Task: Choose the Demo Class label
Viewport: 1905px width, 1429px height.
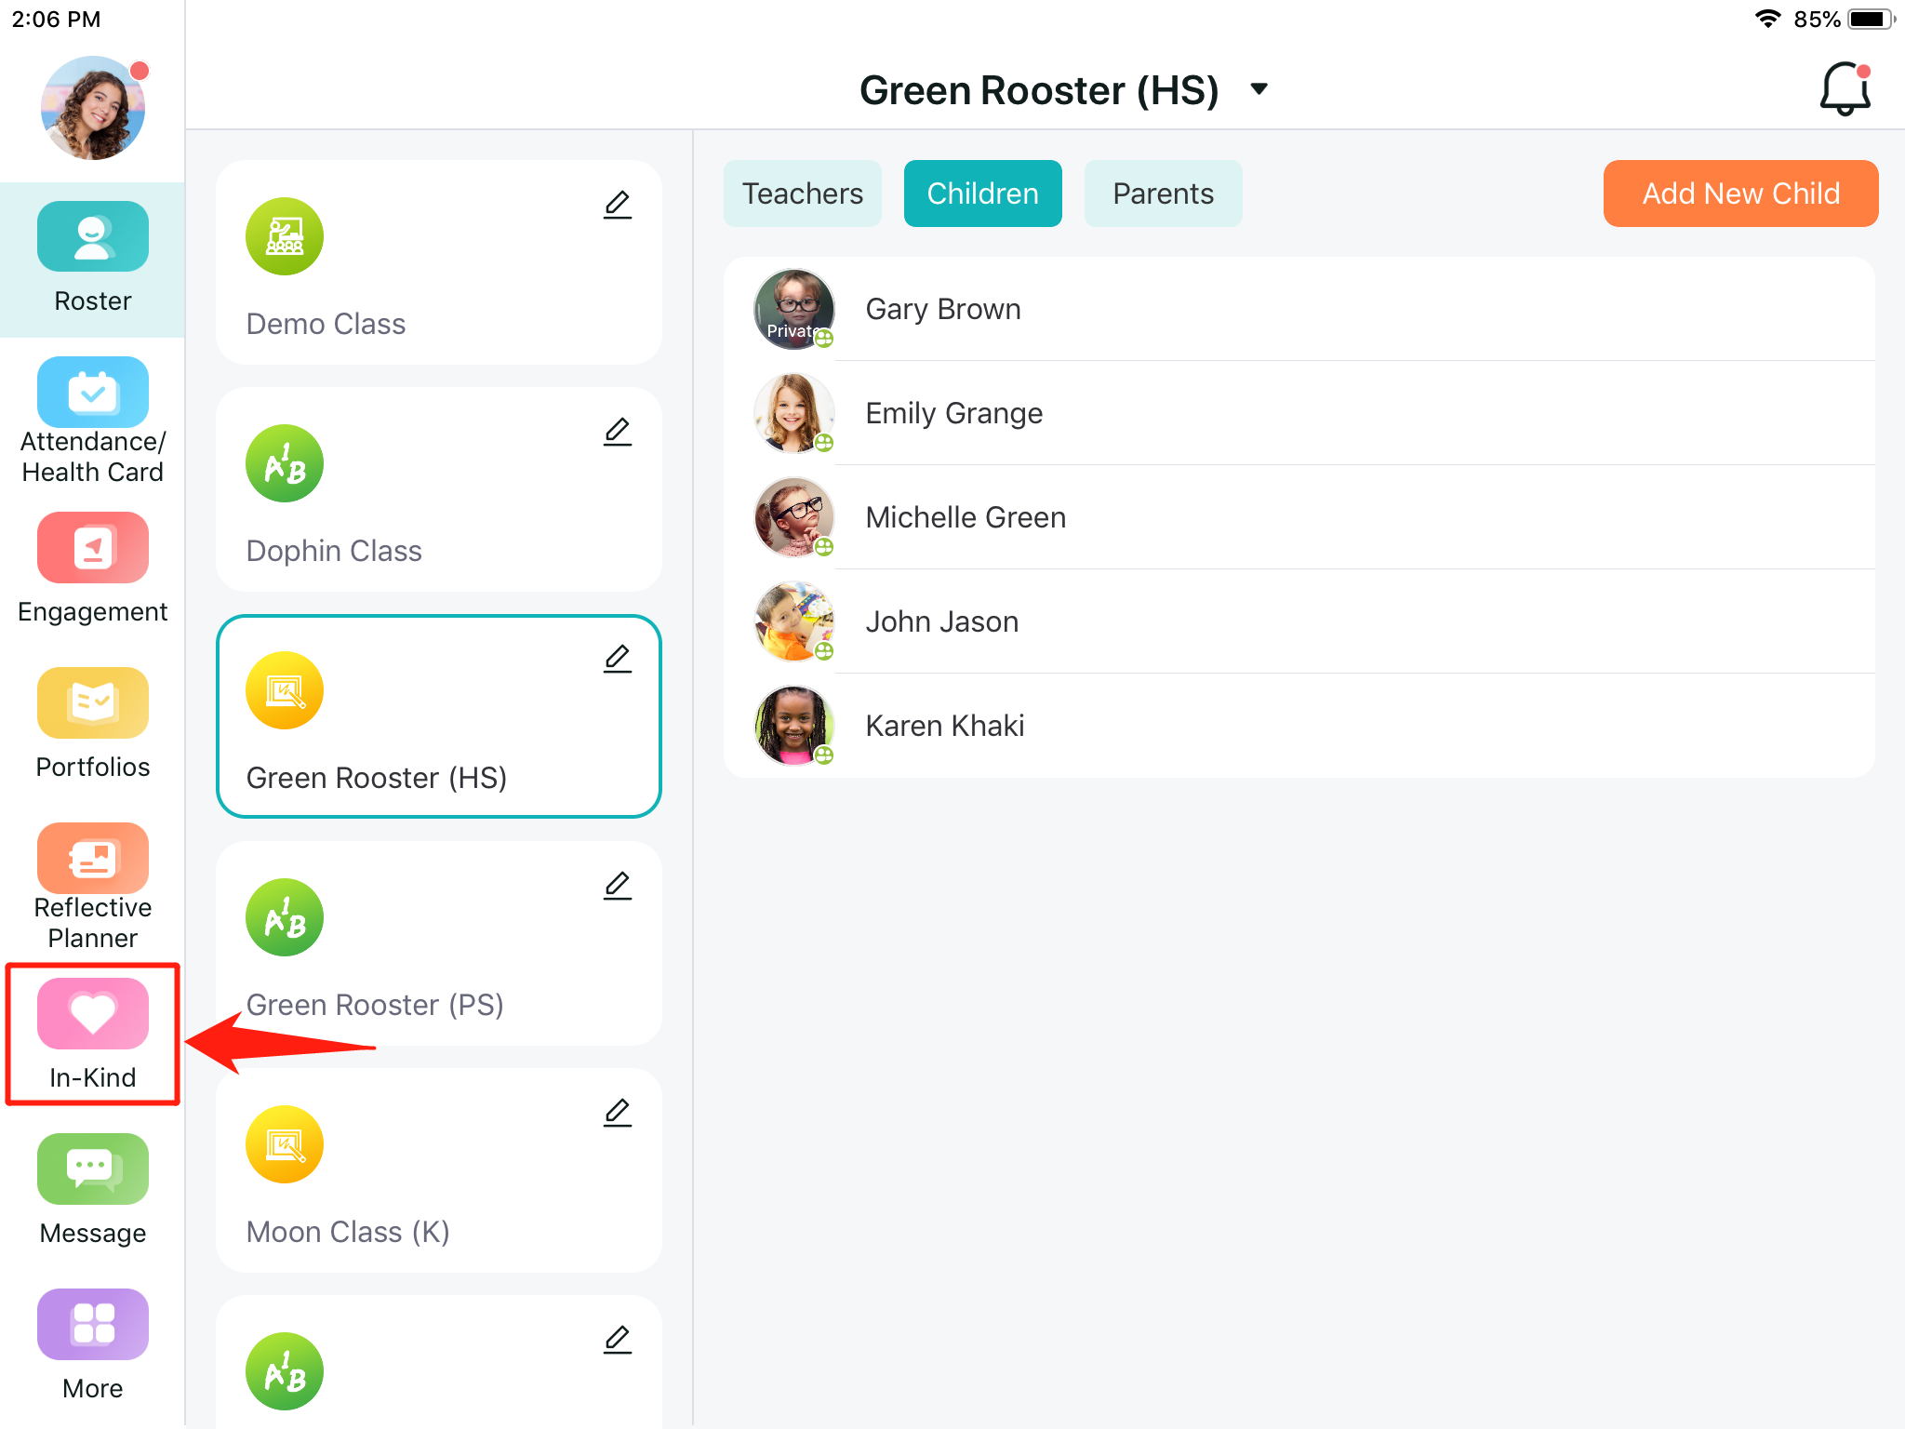Action: tap(326, 324)
